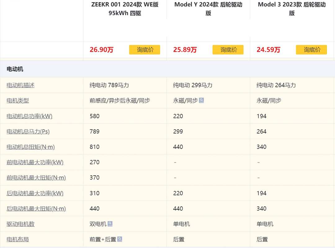Screen dimensions: 335x248
Task: Click the magnifier icon next to 双电机
Action: tap(110, 223)
